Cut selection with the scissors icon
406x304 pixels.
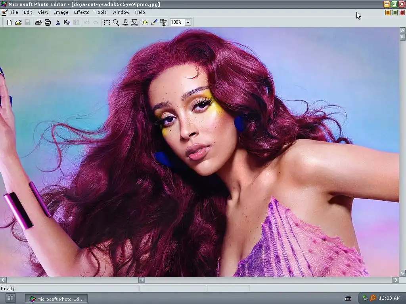pyautogui.click(x=58, y=23)
